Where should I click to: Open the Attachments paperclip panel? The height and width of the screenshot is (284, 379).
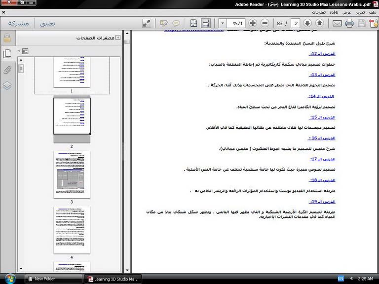7,70
